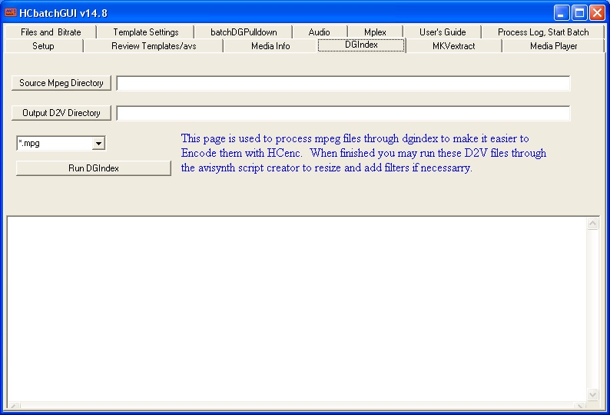610x415 pixels.
Task: Go to the Audio tab
Action: [x=319, y=32]
